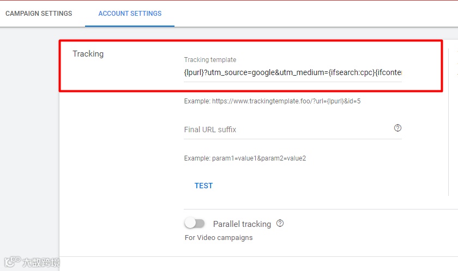Click the Tracking section heading
Image resolution: width=458 pixels, height=271 pixels.
coord(88,54)
